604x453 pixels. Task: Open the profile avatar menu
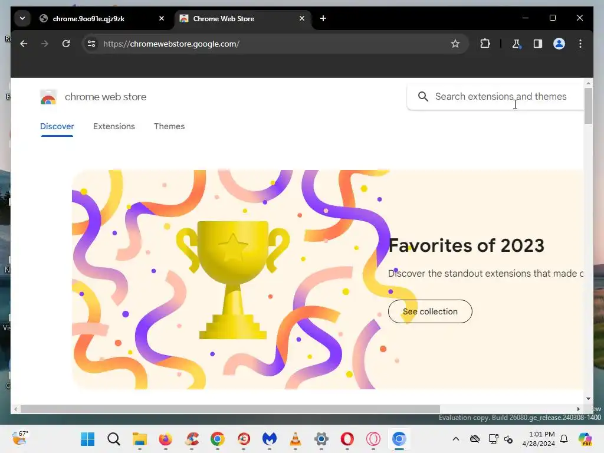pyautogui.click(x=559, y=44)
